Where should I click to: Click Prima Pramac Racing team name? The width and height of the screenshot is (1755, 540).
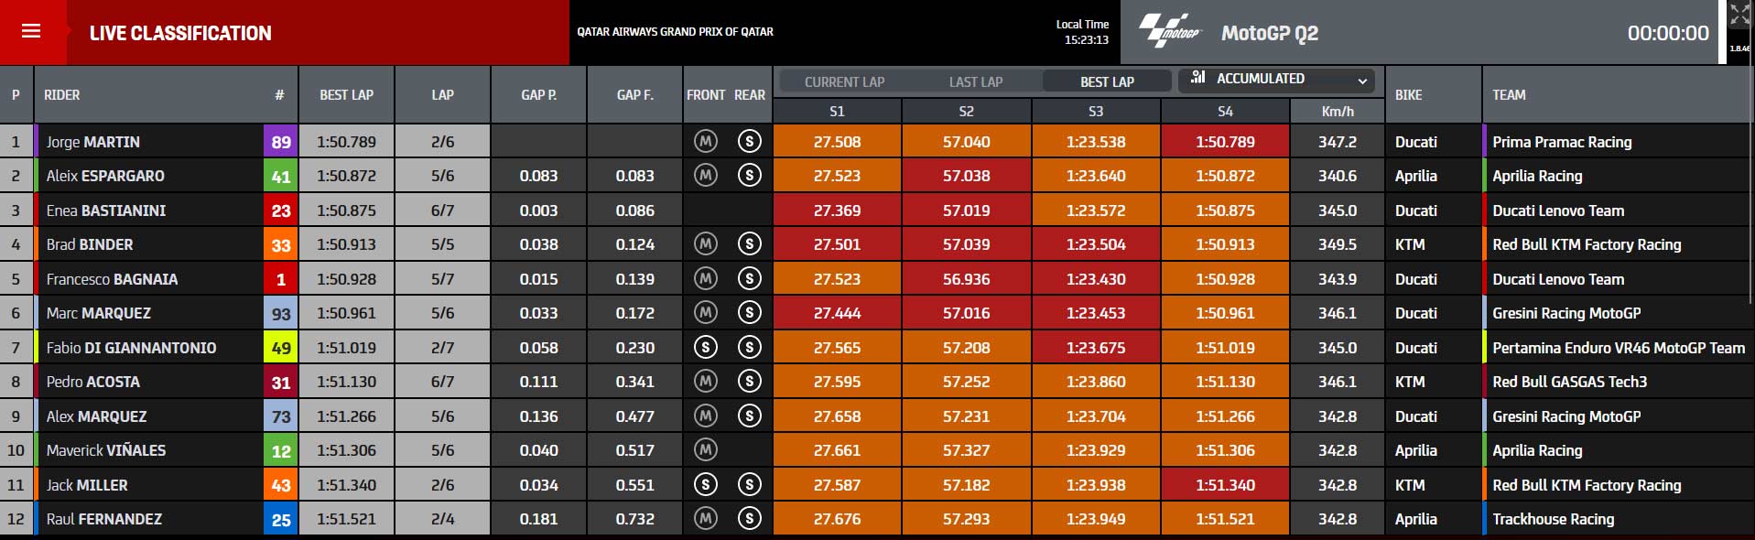tap(1562, 142)
